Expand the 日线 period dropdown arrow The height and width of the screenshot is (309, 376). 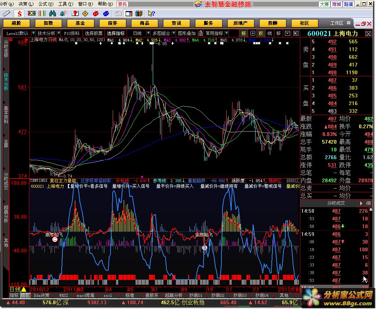tap(148, 33)
